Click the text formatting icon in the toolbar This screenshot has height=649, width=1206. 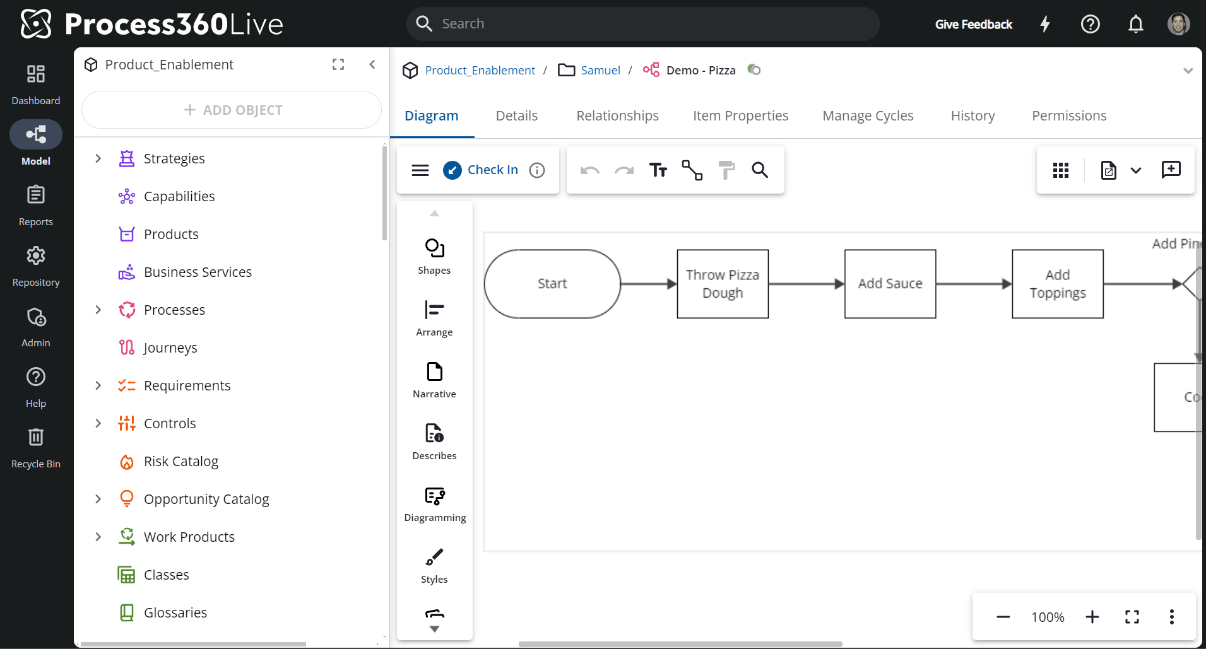[659, 170]
